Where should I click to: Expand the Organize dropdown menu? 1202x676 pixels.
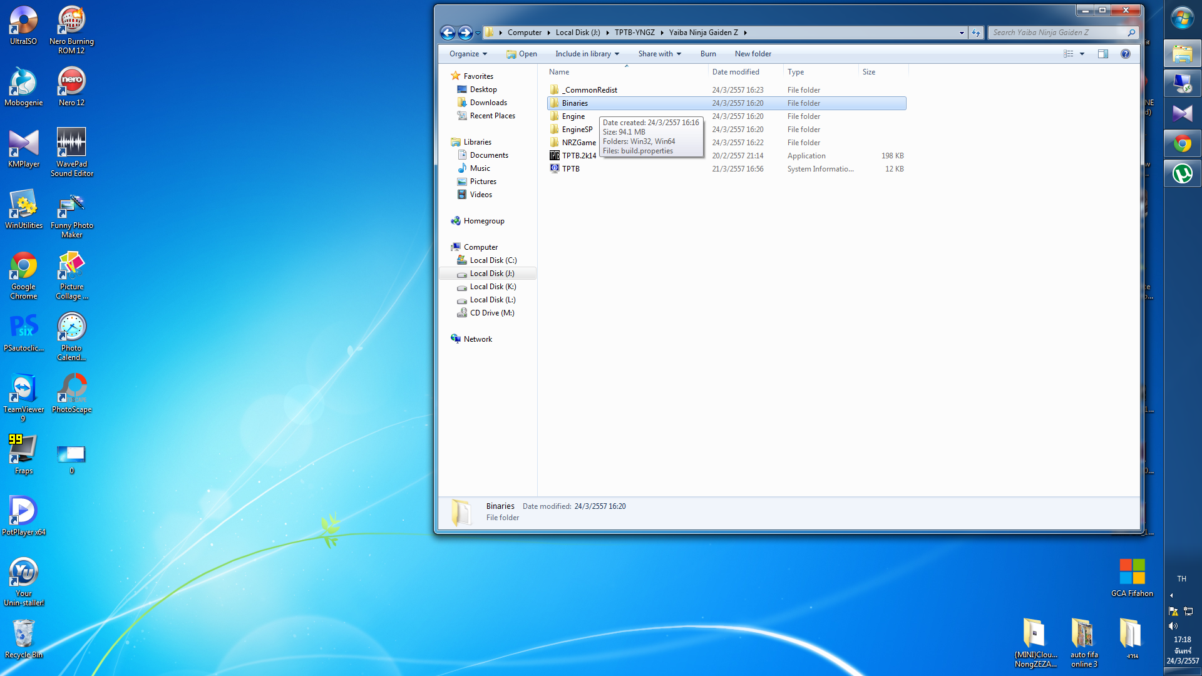468,54
